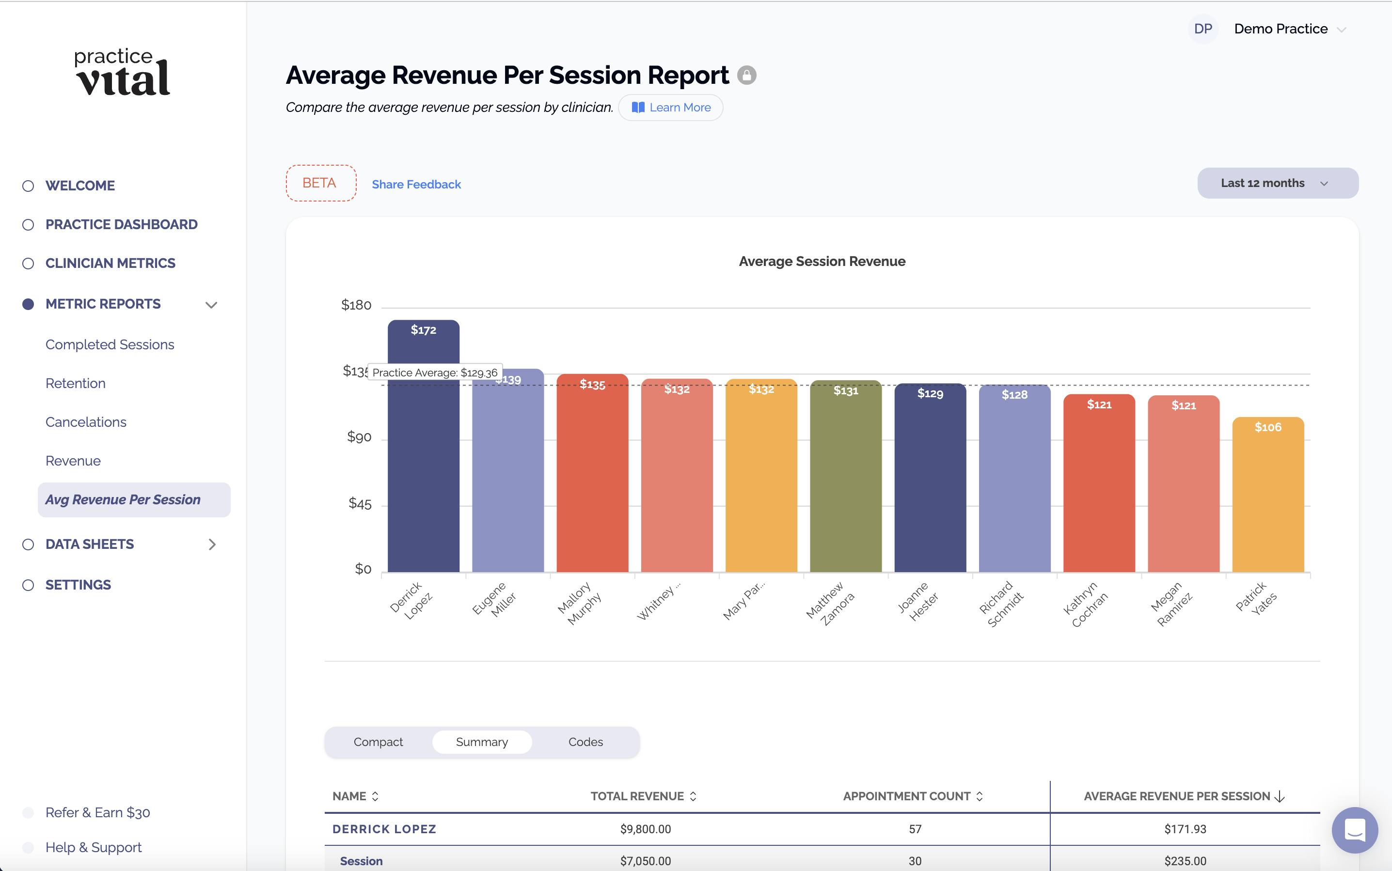Click the Clinician Metrics circle icon
The width and height of the screenshot is (1392, 871).
pos(28,263)
